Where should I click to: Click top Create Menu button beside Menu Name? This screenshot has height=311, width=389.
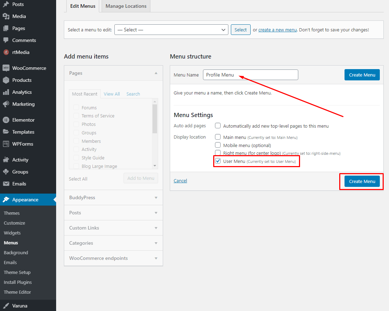[x=362, y=75]
